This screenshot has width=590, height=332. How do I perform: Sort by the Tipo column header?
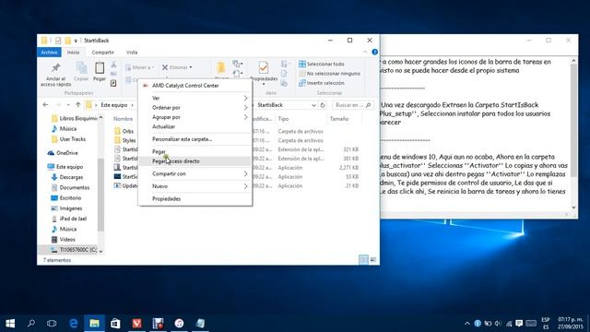pos(283,119)
